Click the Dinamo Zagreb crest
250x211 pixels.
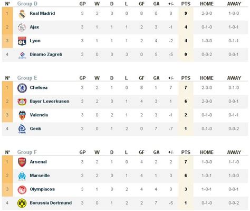point(22,55)
